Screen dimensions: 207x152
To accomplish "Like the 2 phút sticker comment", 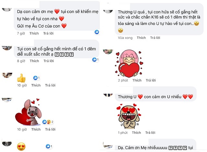I will (x=137, y=80).
